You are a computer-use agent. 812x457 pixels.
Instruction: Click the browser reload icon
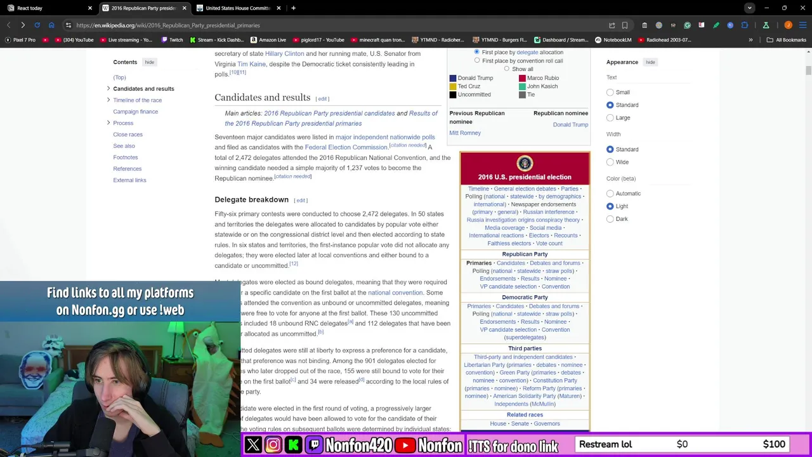click(x=37, y=25)
